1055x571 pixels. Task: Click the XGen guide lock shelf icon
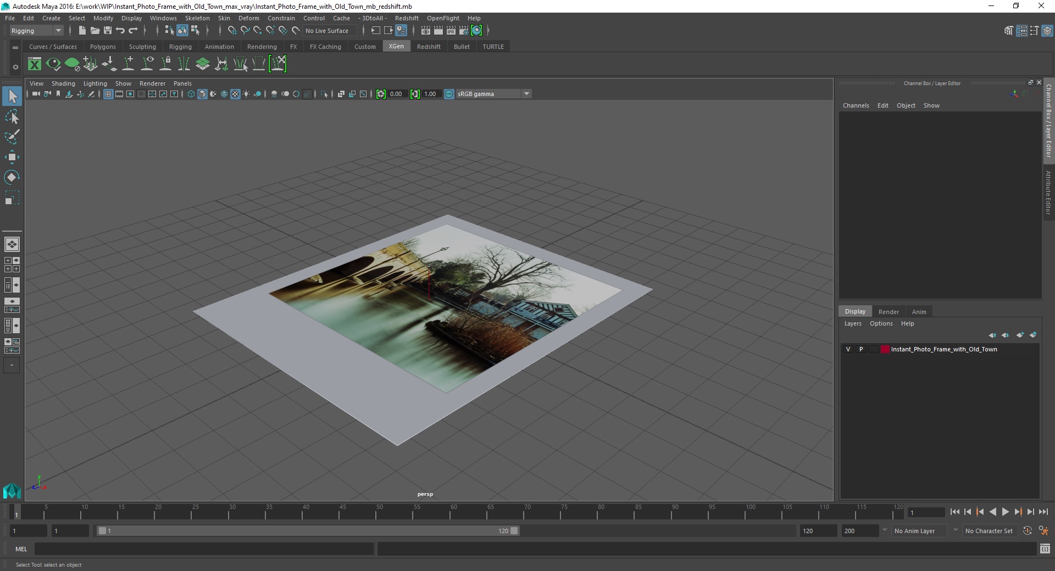pos(165,64)
